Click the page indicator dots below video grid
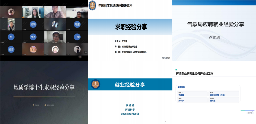Viewport: 256px width, 124px height. click(44, 52)
